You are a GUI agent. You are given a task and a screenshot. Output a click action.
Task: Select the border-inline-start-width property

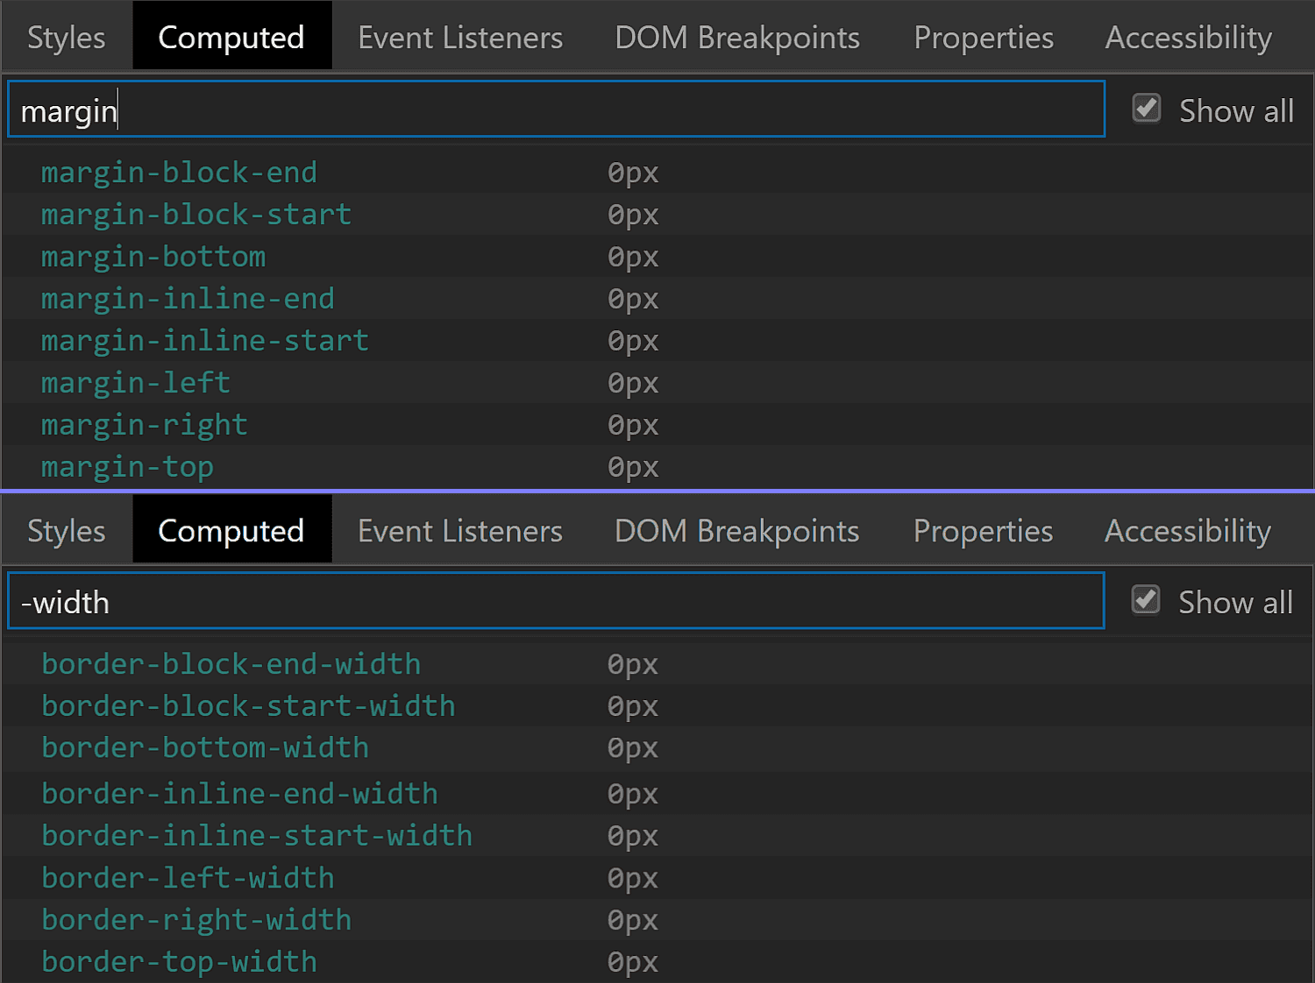click(257, 836)
